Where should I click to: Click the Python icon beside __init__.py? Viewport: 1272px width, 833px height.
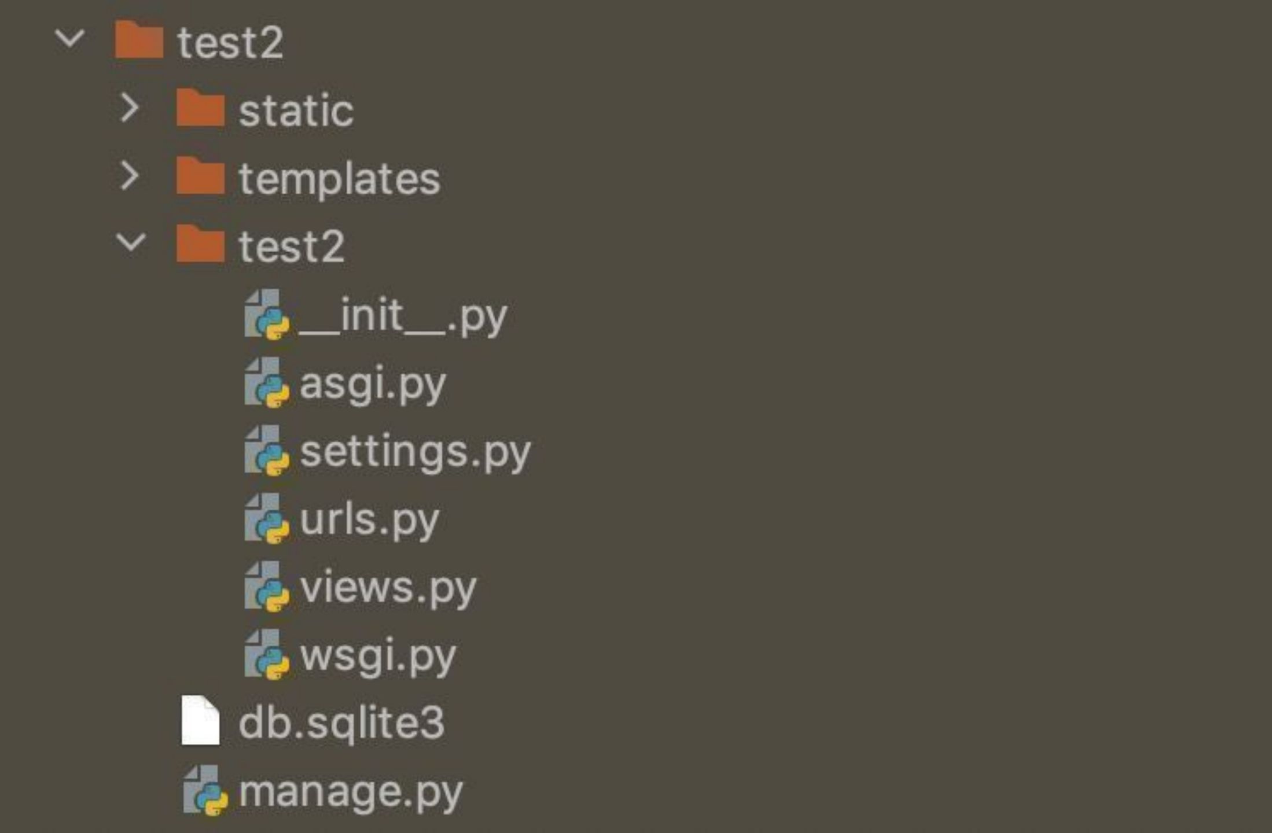pyautogui.click(x=267, y=315)
